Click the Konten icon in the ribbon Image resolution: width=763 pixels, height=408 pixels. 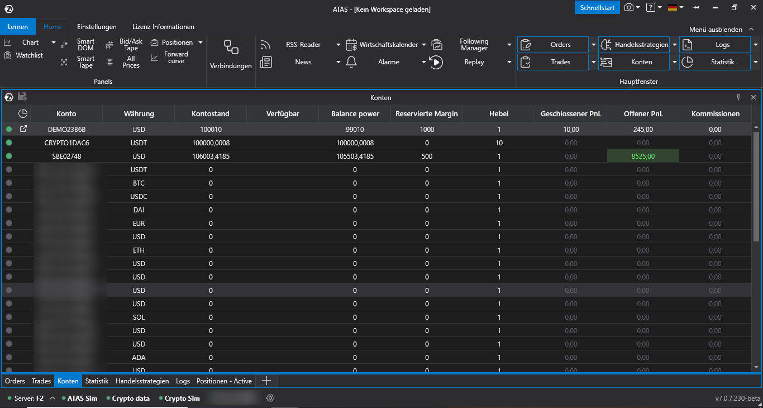pyautogui.click(x=607, y=62)
